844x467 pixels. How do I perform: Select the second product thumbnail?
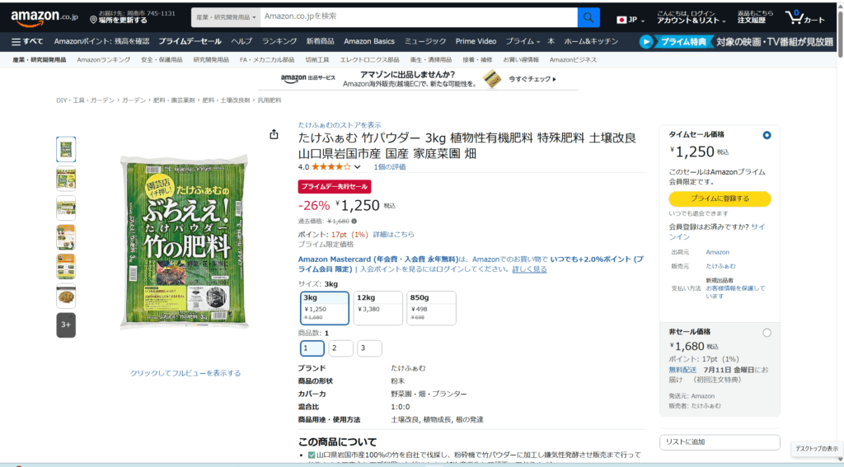(x=66, y=179)
